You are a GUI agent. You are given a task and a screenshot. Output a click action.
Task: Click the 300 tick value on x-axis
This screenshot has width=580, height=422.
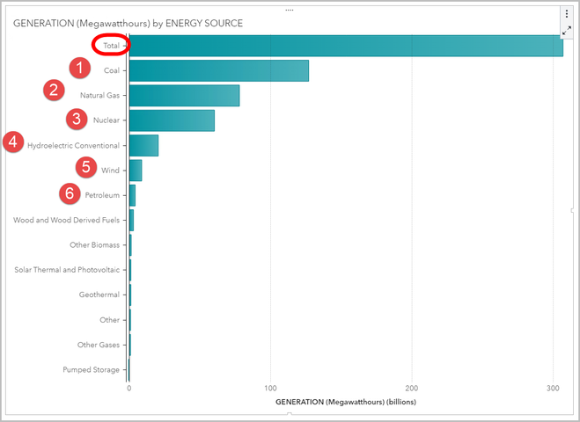pyautogui.click(x=553, y=389)
